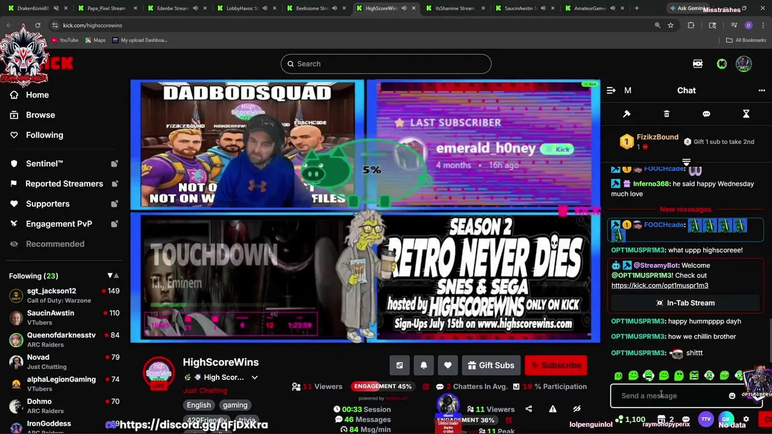Click the channel notification bell icon
772x434 pixels.
point(423,365)
